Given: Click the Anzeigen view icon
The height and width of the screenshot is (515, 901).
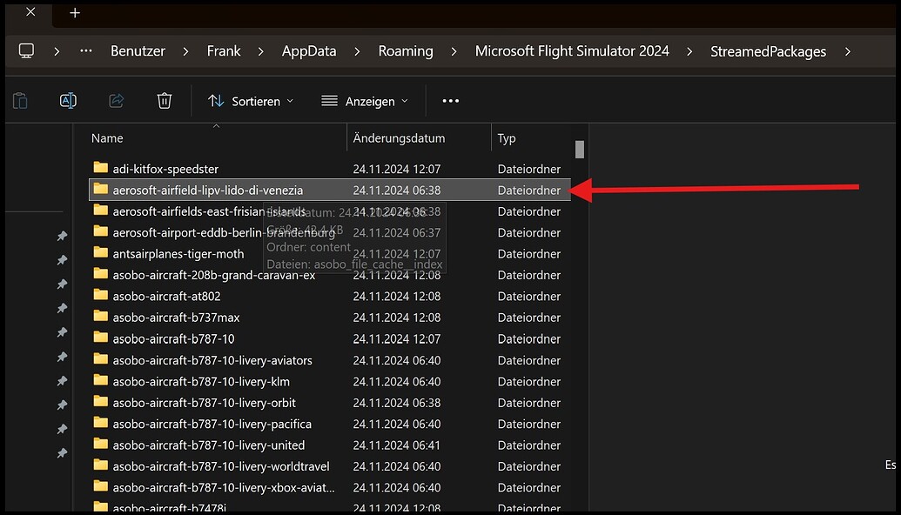Looking at the screenshot, I should click(x=332, y=100).
